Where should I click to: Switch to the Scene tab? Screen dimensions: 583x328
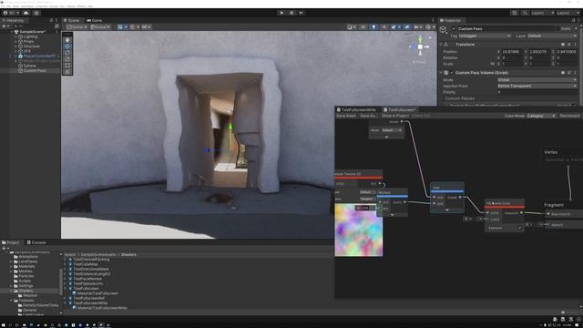[x=71, y=20]
